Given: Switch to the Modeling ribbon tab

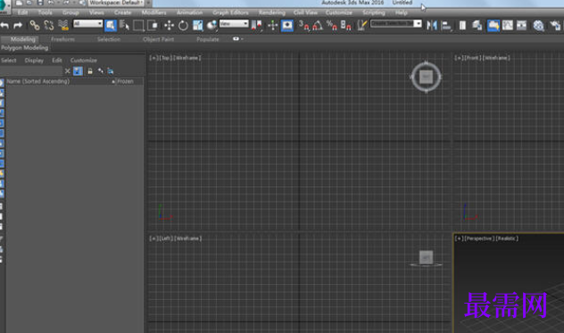Looking at the screenshot, I should (x=23, y=39).
